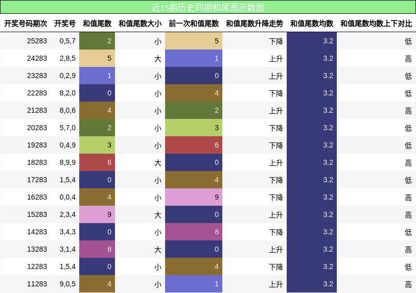
Task: Click draw numbers 8,2,0
Action: pos(67,93)
